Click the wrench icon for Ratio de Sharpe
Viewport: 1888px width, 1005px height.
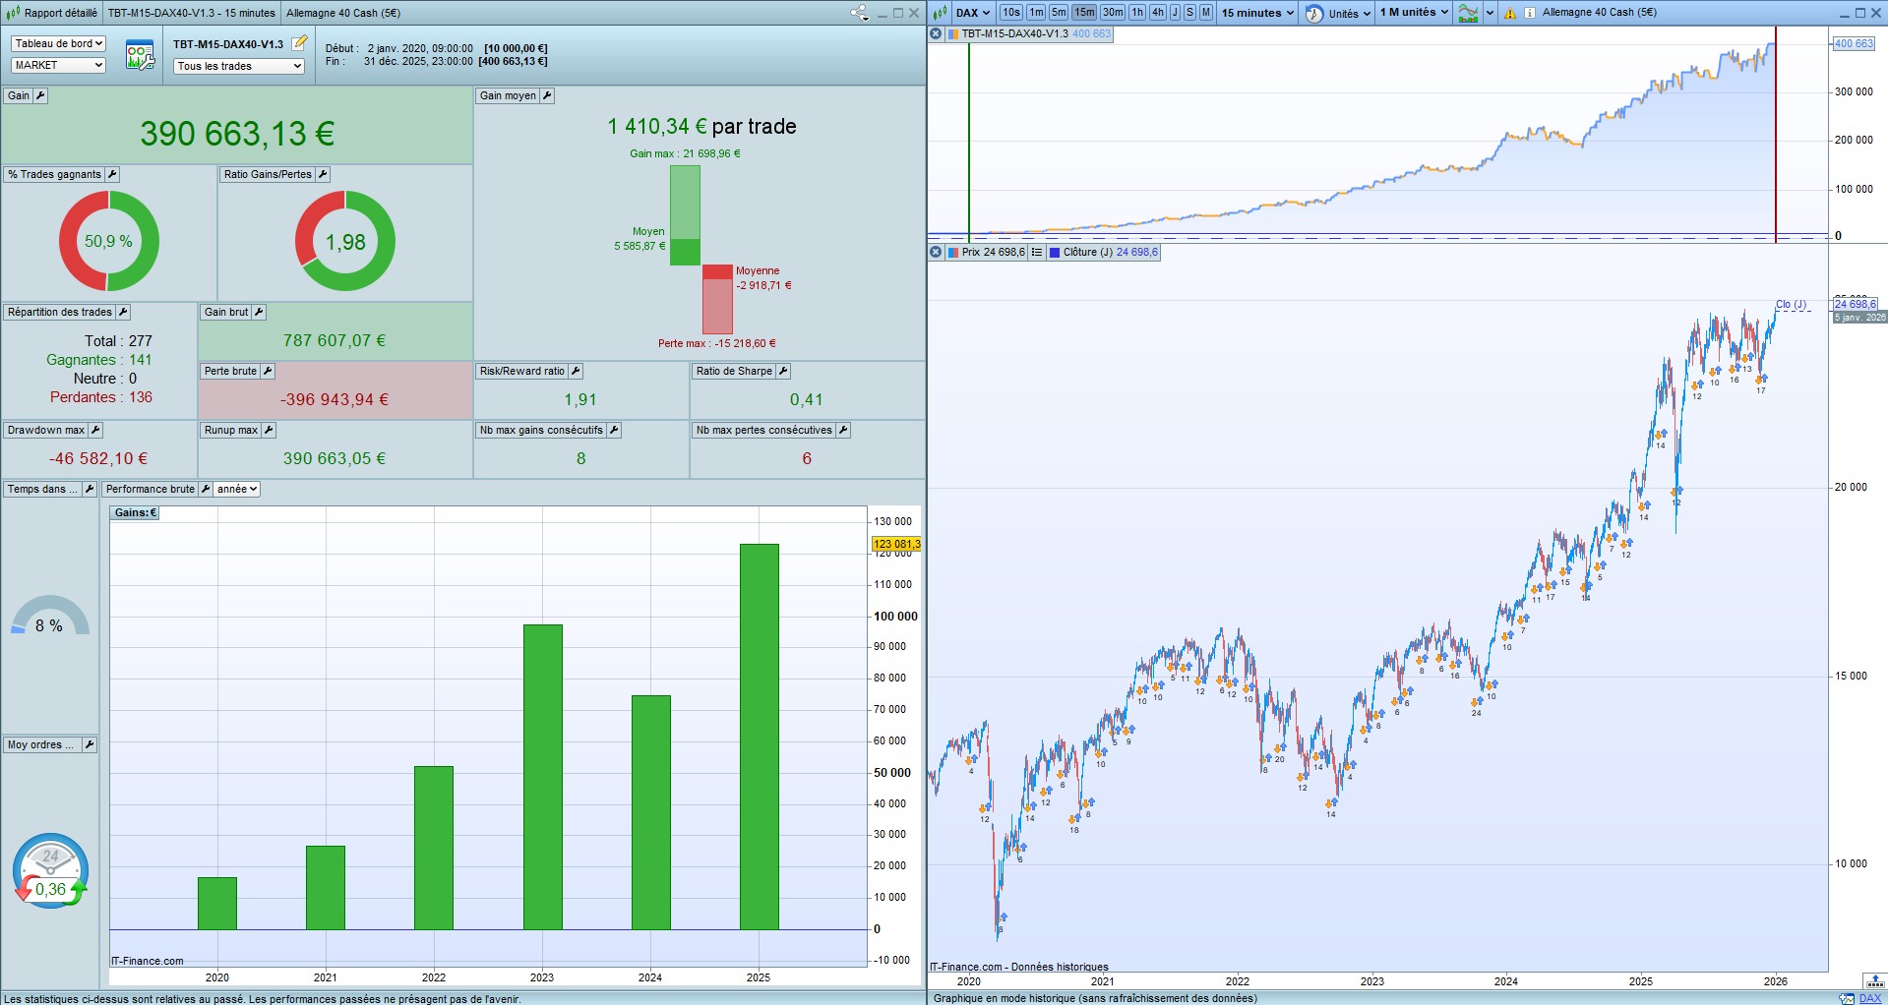(783, 371)
